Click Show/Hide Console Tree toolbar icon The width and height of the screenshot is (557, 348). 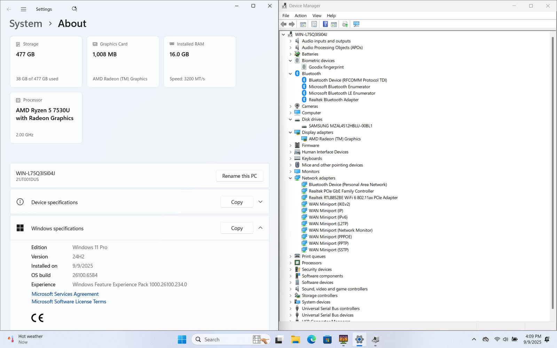coord(303,24)
